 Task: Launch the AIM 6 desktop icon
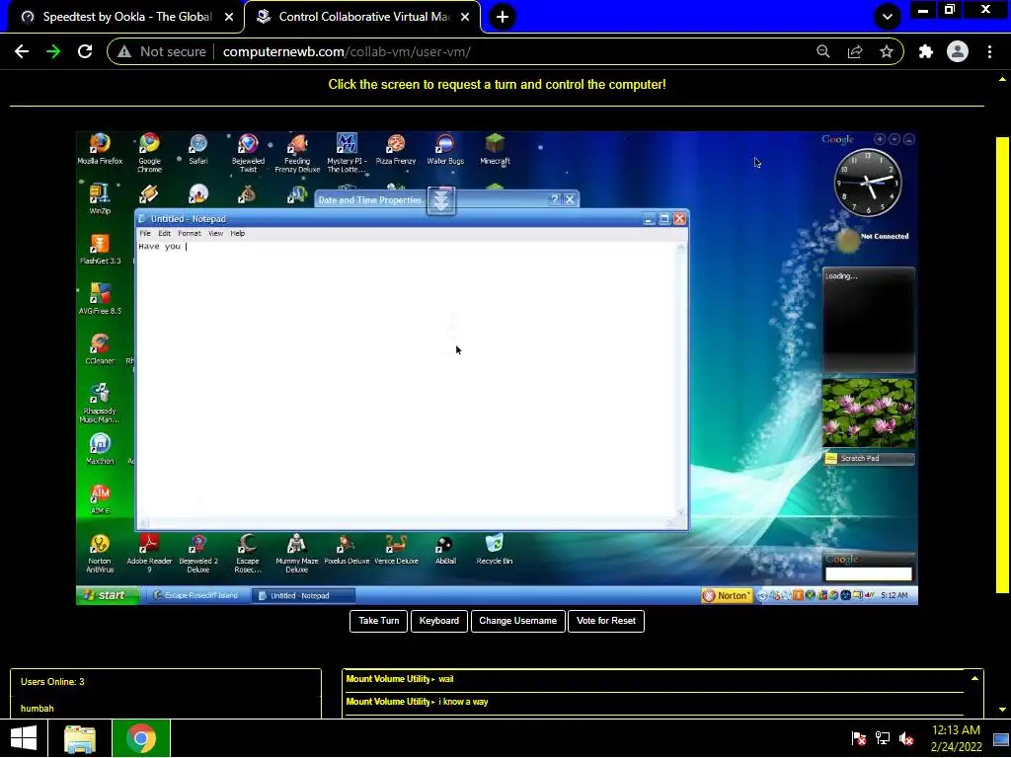click(x=100, y=498)
